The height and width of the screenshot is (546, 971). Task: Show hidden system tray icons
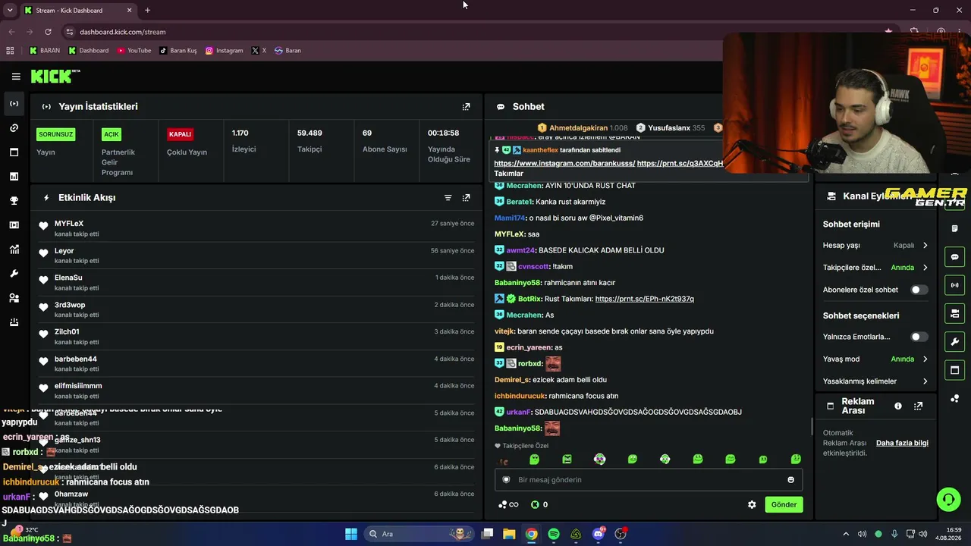pos(846,534)
